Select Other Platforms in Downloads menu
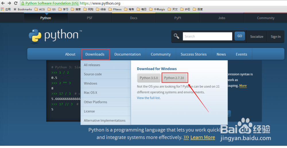 [106, 102]
